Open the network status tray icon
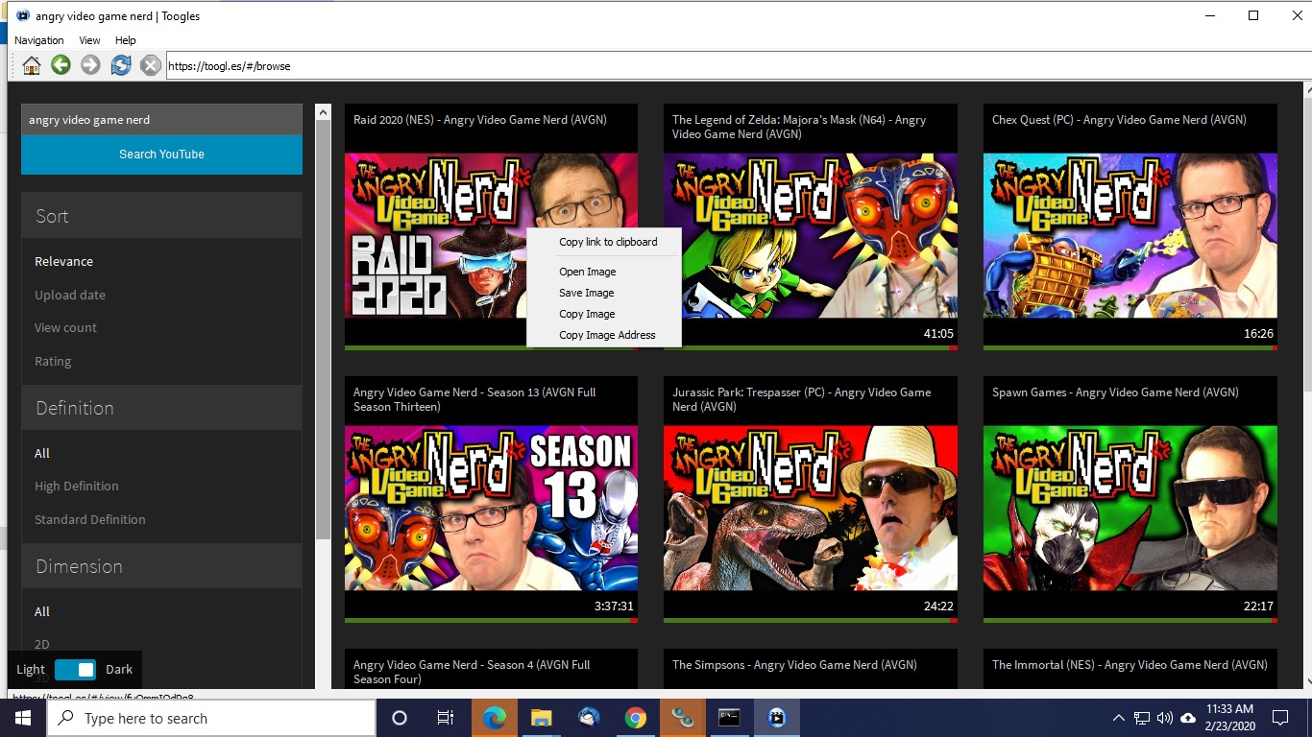The image size is (1312, 737). [1142, 718]
